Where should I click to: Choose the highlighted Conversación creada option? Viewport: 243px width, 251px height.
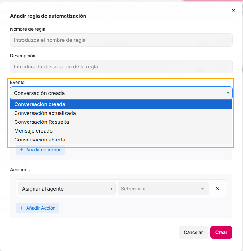(121, 104)
